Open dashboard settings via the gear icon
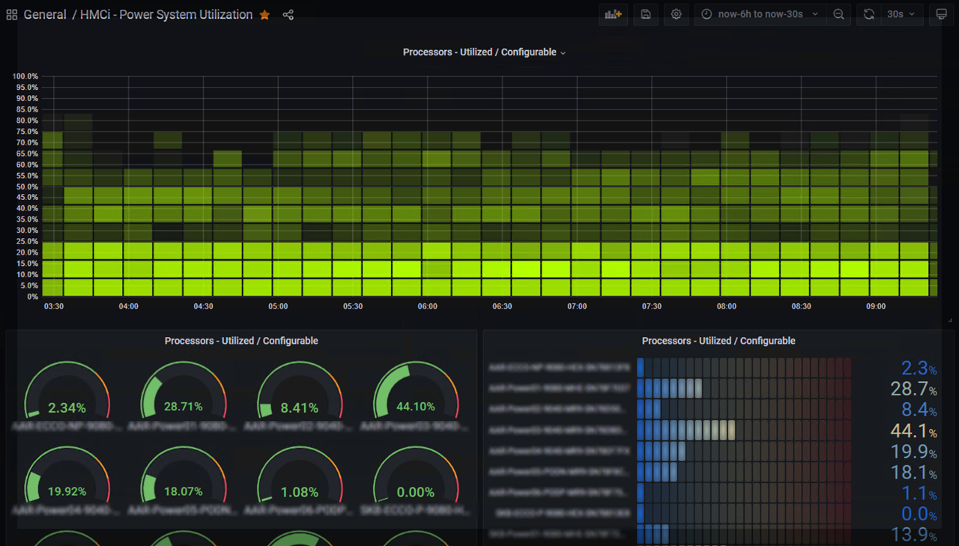 pyautogui.click(x=676, y=14)
